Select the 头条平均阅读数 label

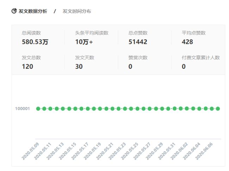(x=92, y=33)
